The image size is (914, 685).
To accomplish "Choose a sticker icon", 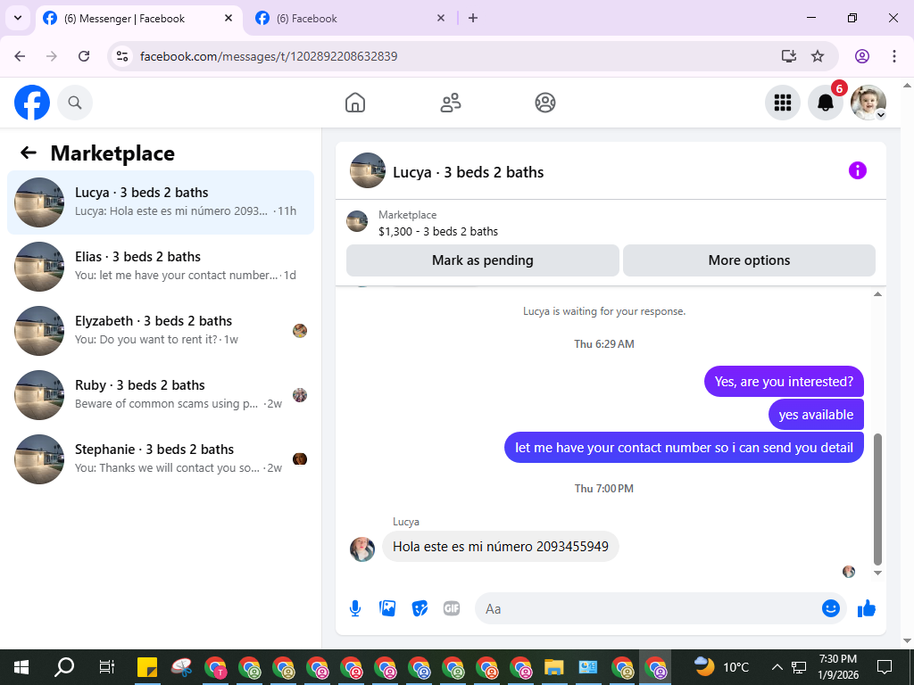I will (x=420, y=608).
